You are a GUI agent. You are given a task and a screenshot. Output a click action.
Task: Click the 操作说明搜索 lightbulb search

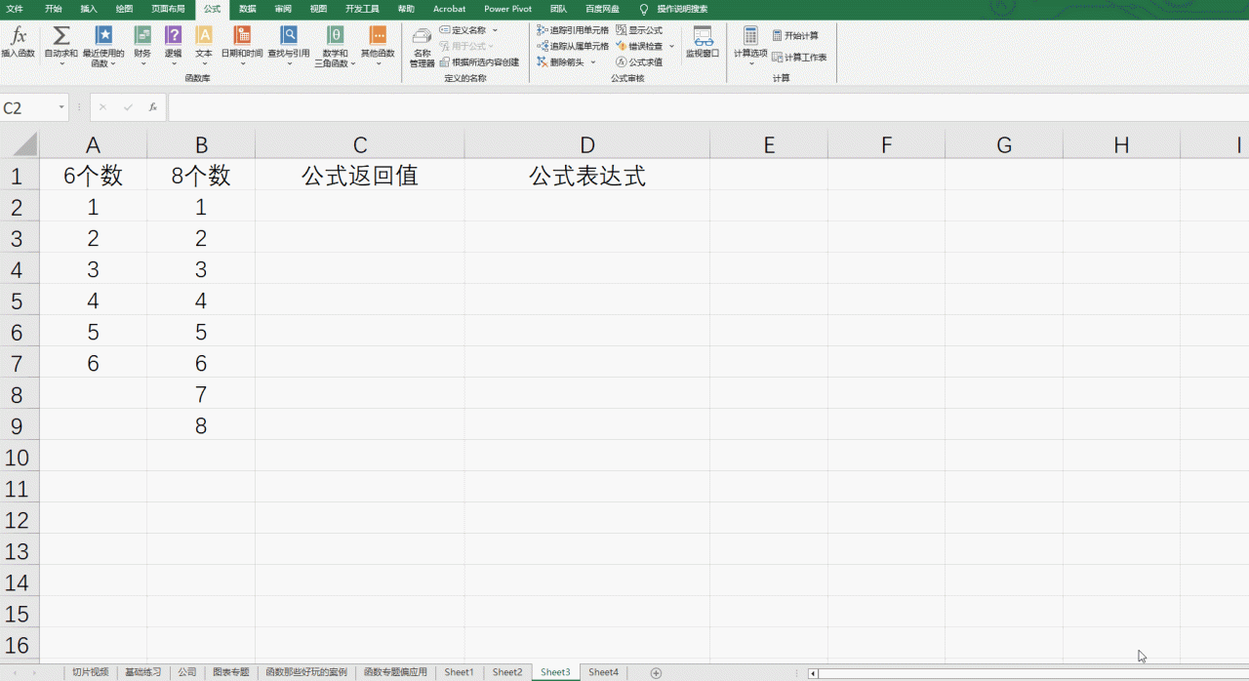click(673, 9)
